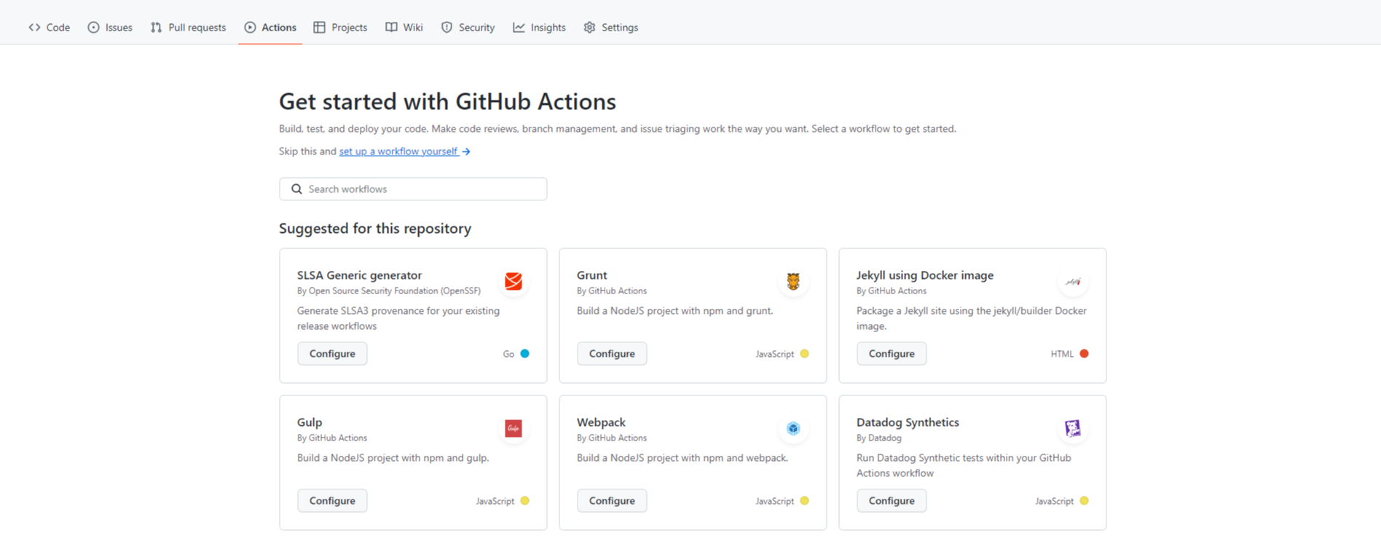The image size is (1381, 549).
Task: Click the HTML language label
Action: point(1062,354)
